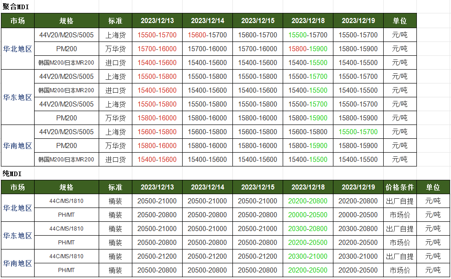Select "万华货" in 华南地区 PM200 row
The width and height of the screenshot is (451, 279).
pos(115,146)
